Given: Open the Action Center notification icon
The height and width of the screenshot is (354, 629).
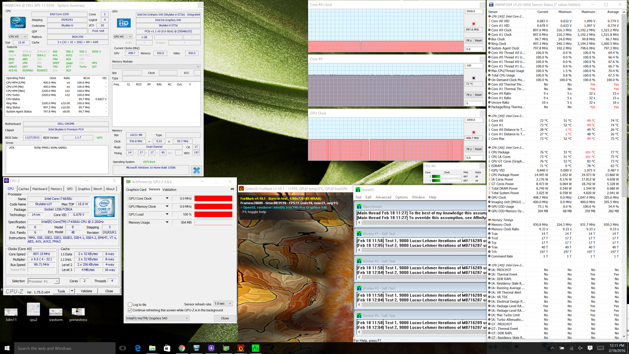Looking at the screenshot, I should (x=590, y=348).
